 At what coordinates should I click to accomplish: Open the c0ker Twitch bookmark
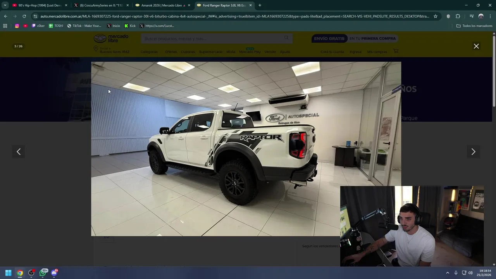click(38, 26)
